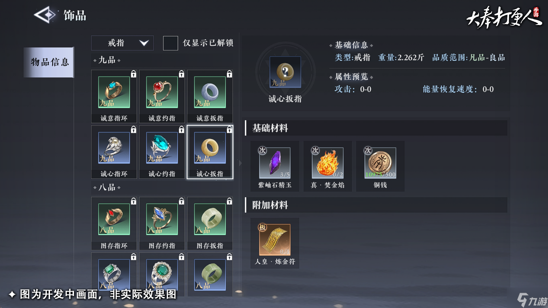Enable the 仅显示已解锁 checkbox

pos(170,43)
